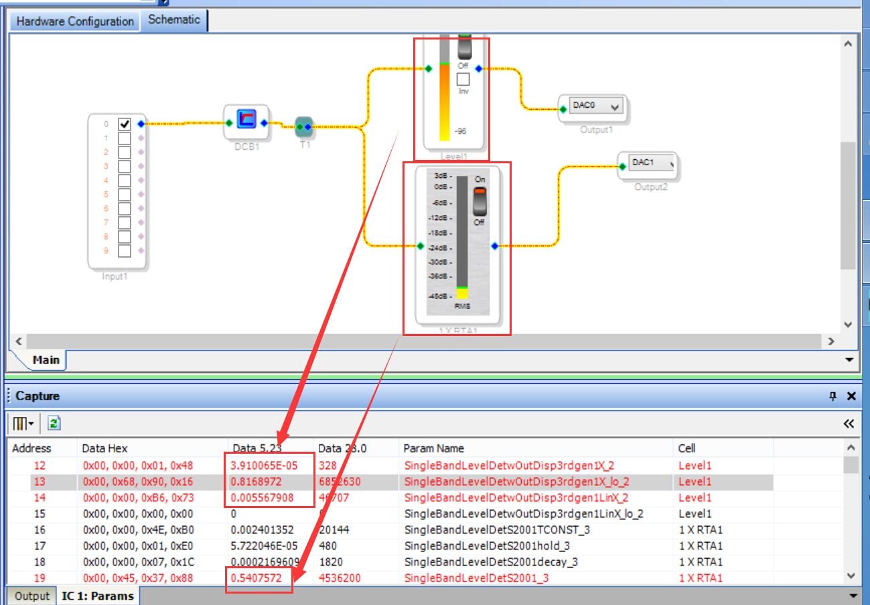Switch to the Hardware Configuration tab
The height and width of the screenshot is (605, 870).
point(75,21)
